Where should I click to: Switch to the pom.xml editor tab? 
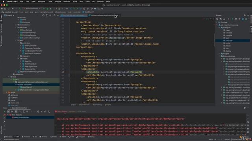click(x=74, y=15)
